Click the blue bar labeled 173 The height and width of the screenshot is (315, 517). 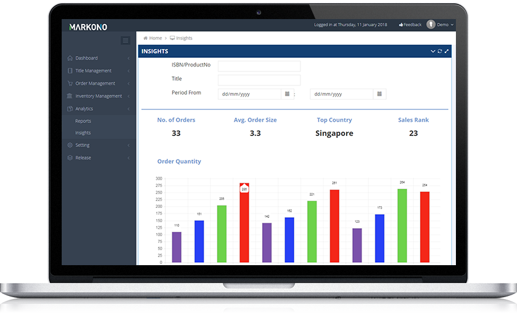click(379, 238)
